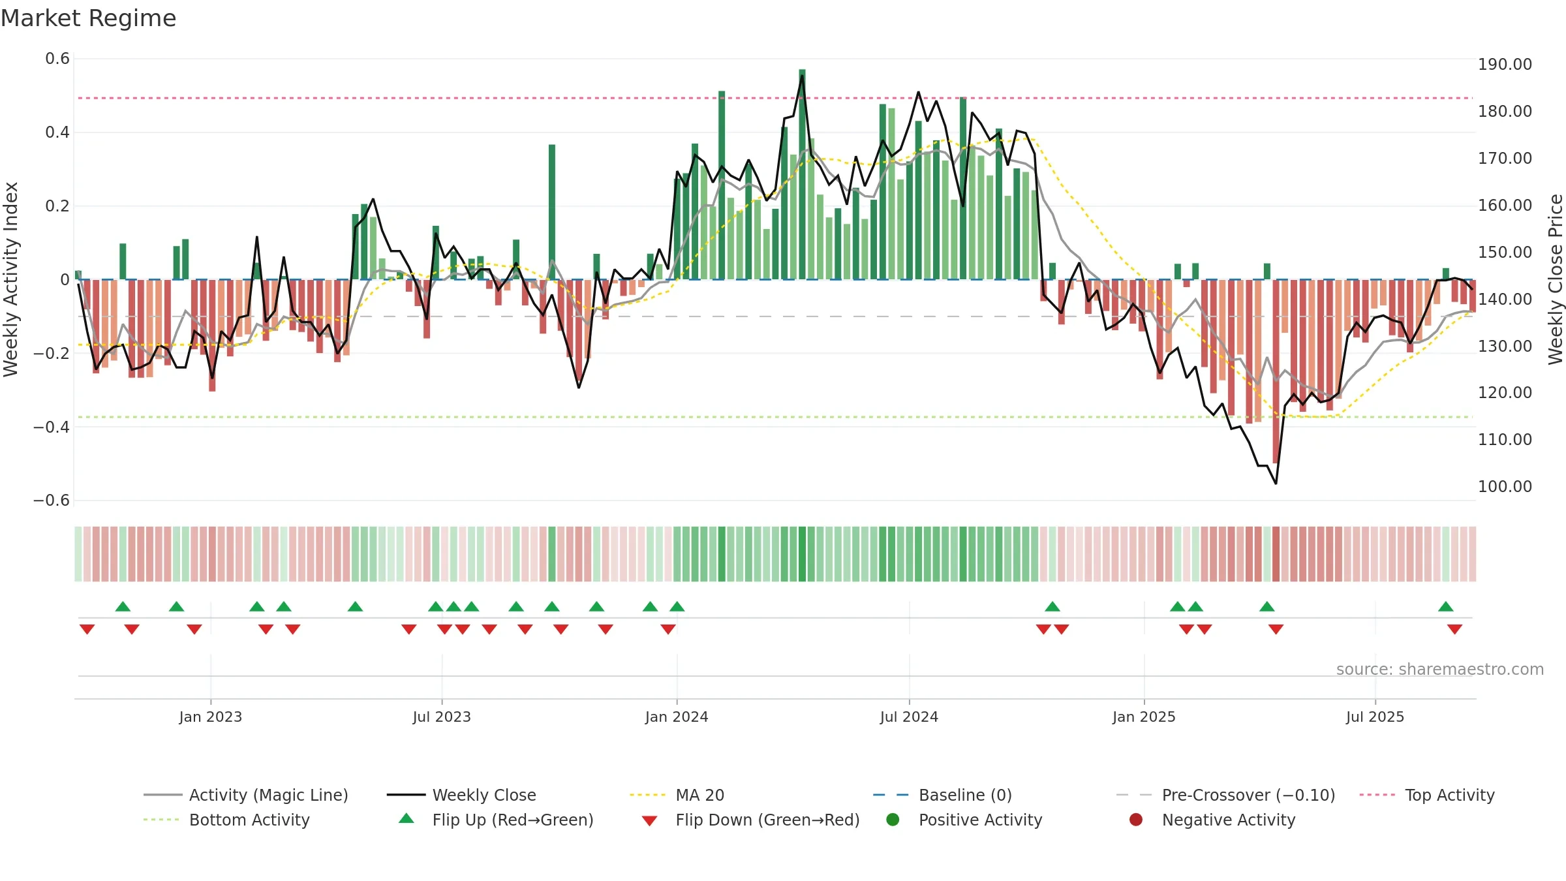Click the Jan 2025 axis label

1144,717
